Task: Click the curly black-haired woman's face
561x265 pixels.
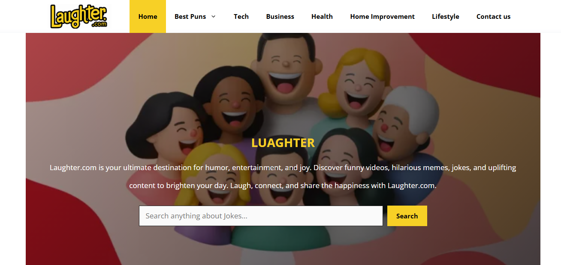Action: click(232, 105)
